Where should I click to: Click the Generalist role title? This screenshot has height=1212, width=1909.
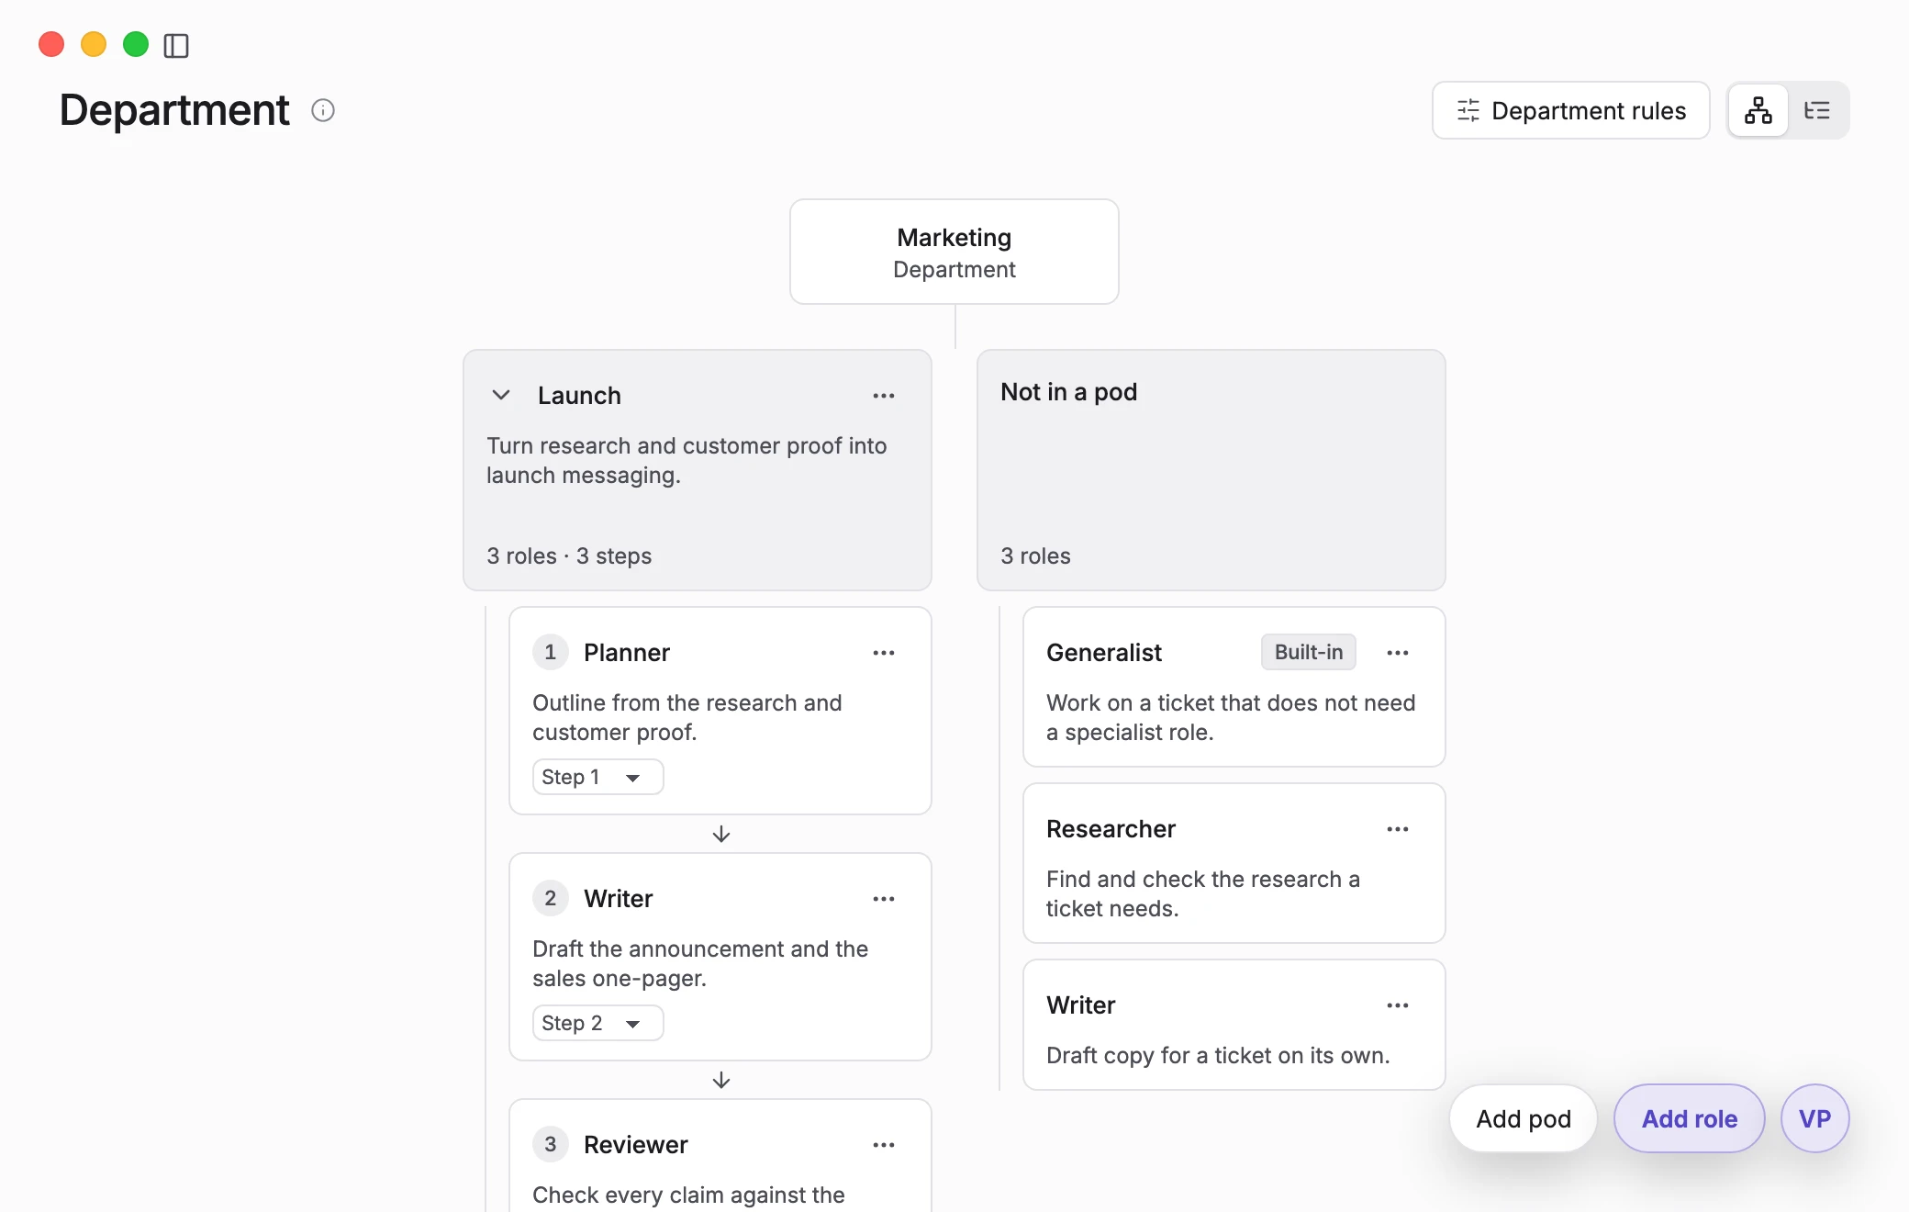coord(1104,653)
